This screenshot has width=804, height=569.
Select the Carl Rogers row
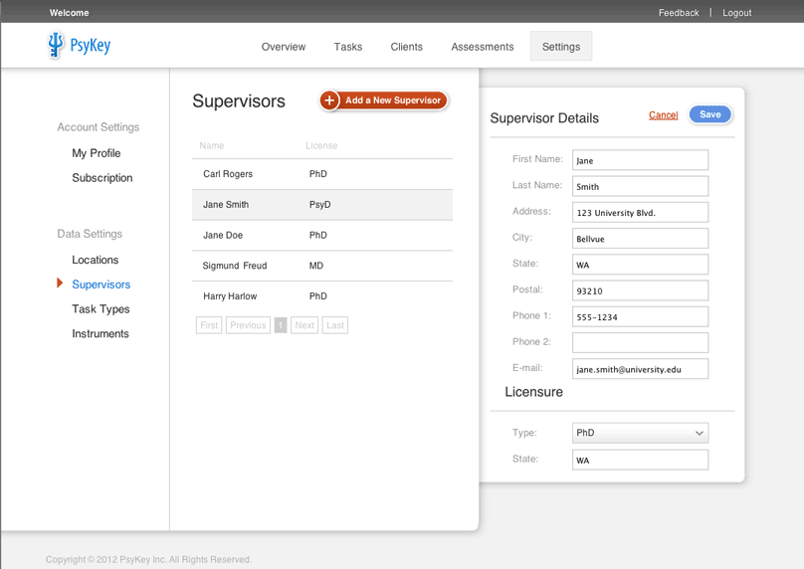(x=322, y=174)
